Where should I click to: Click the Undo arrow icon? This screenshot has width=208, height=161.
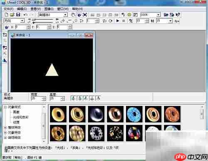coord(25,14)
